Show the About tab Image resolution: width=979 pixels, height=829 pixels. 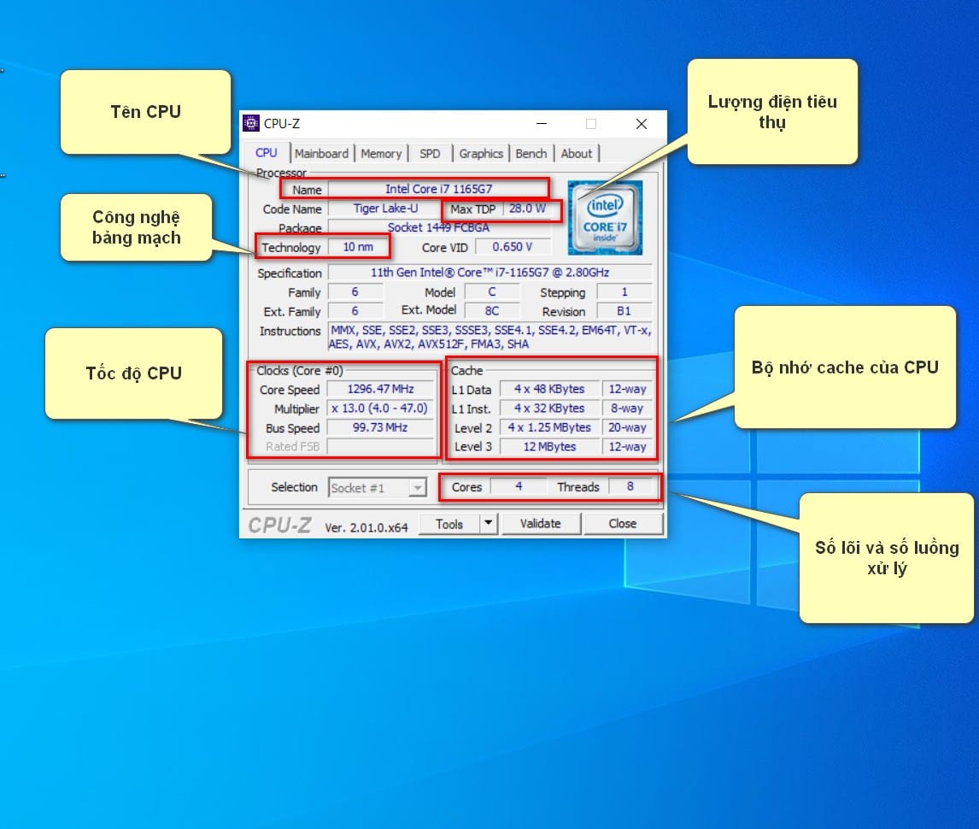[577, 153]
